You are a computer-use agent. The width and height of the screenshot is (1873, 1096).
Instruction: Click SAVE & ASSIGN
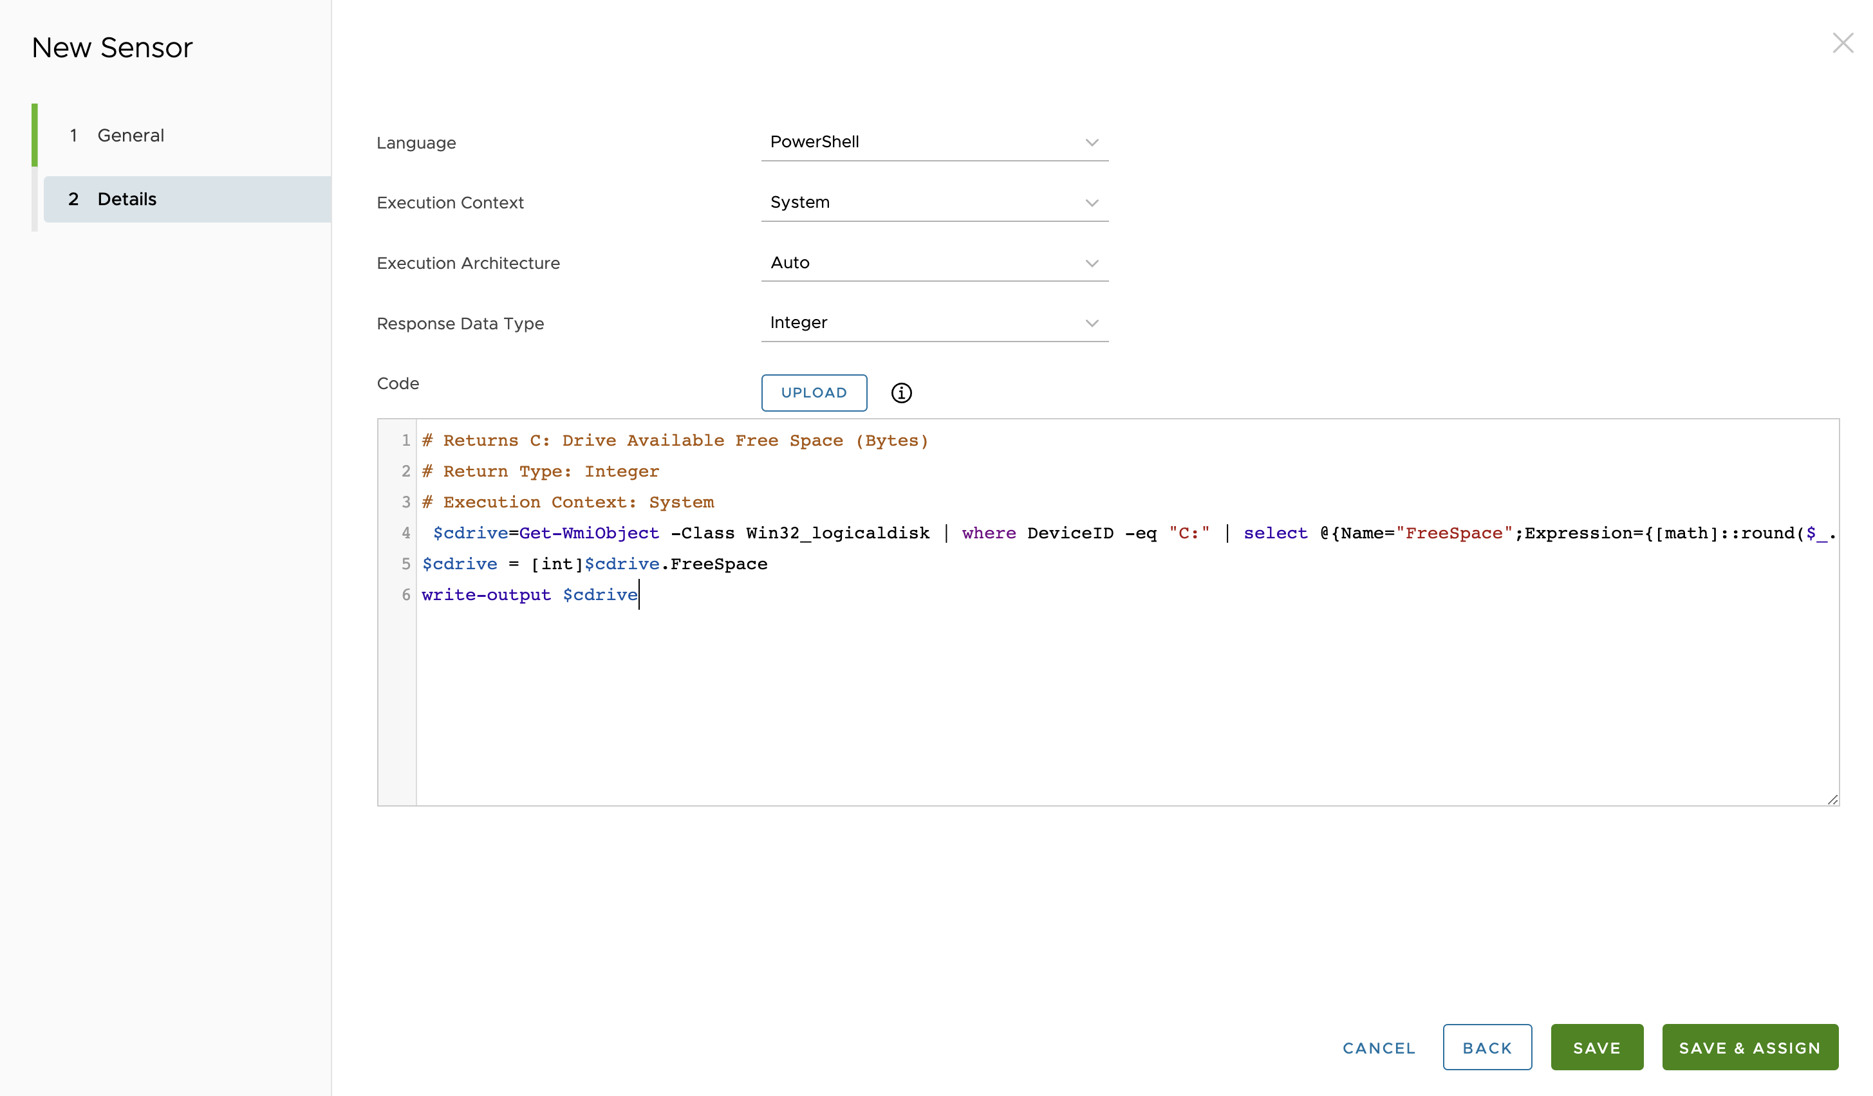point(1750,1047)
